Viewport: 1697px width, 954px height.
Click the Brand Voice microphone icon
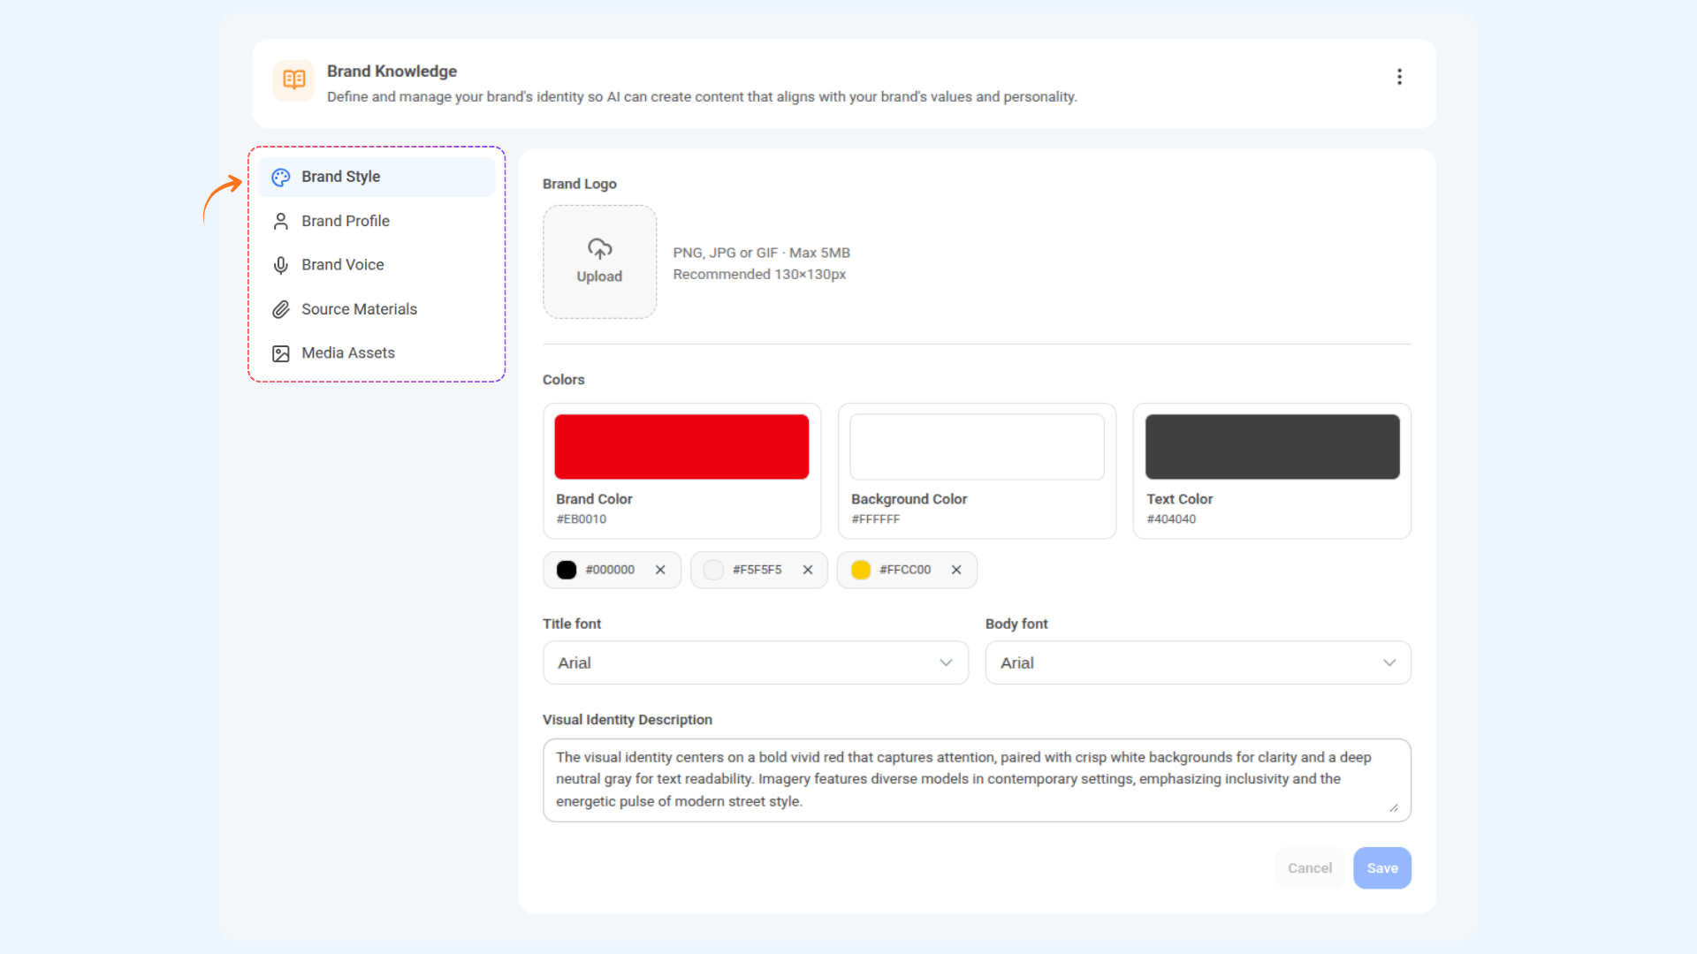pos(281,265)
